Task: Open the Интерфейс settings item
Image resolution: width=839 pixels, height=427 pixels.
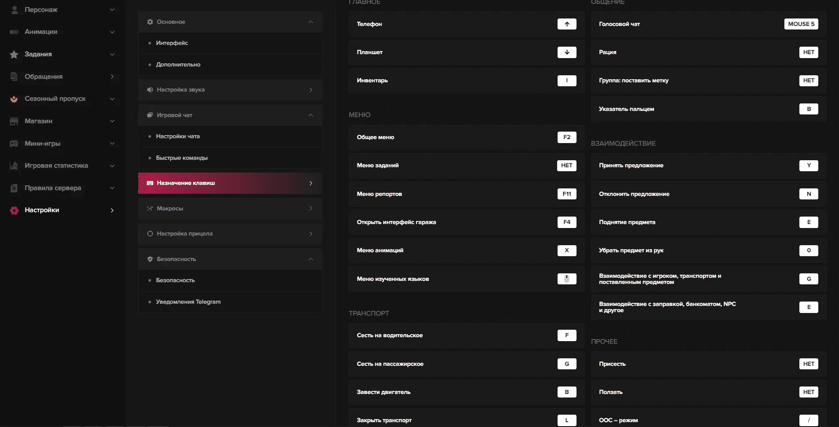Action: pos(172,43)
